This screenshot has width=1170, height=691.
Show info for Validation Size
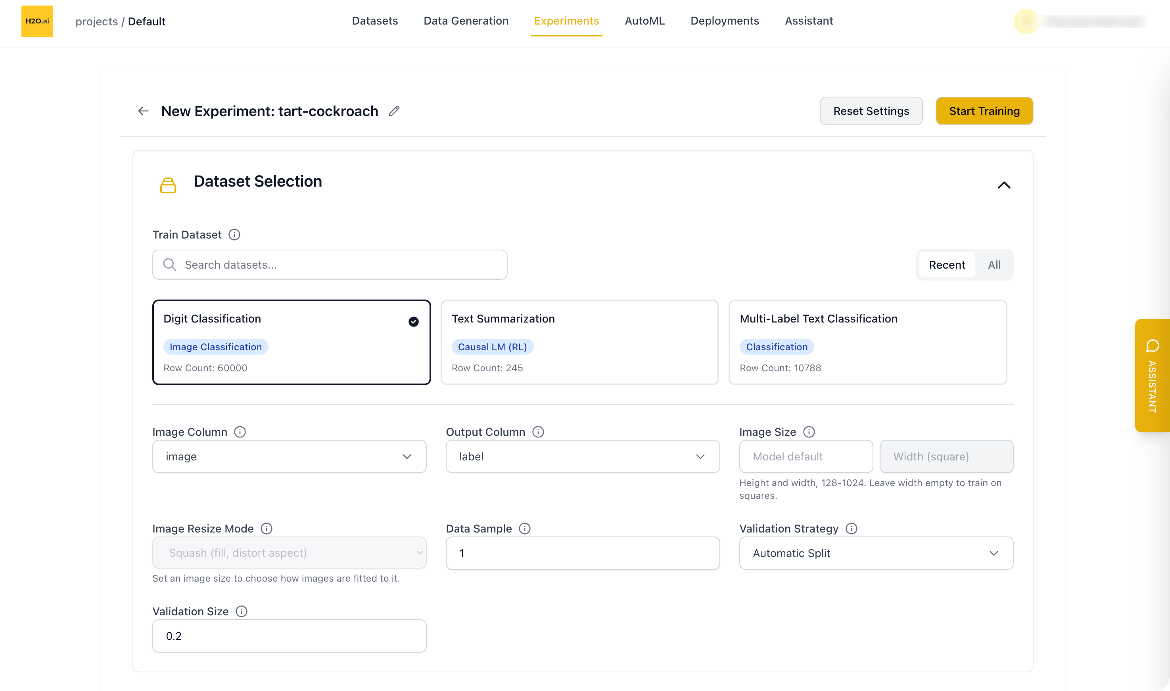pyautogui.click(x=242, y=612)
